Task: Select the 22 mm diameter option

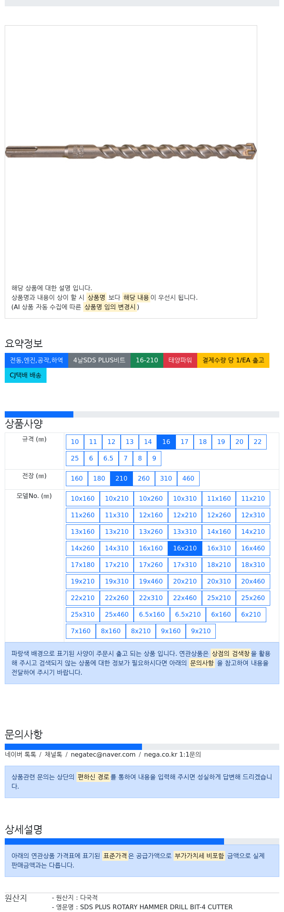Action: (x=258, y=442)
